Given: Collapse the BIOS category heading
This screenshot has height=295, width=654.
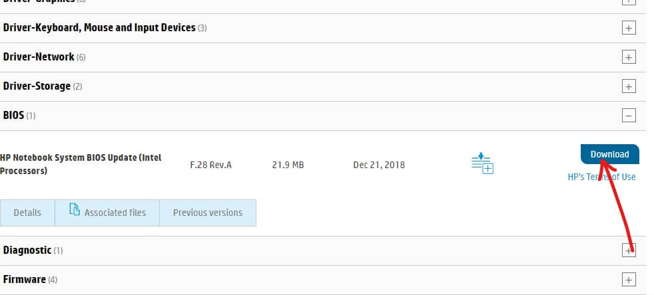Looking at the screenshot, I should tap(14, 116).
